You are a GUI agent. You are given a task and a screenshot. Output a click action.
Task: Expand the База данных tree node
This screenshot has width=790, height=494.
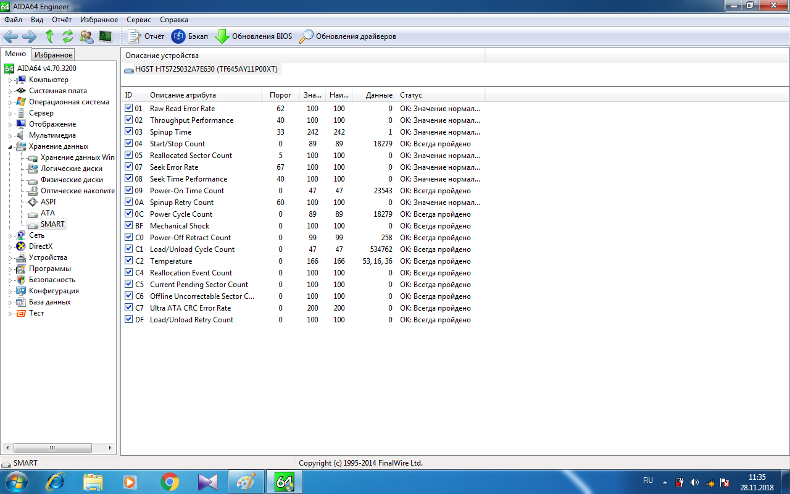pos(10,302)
